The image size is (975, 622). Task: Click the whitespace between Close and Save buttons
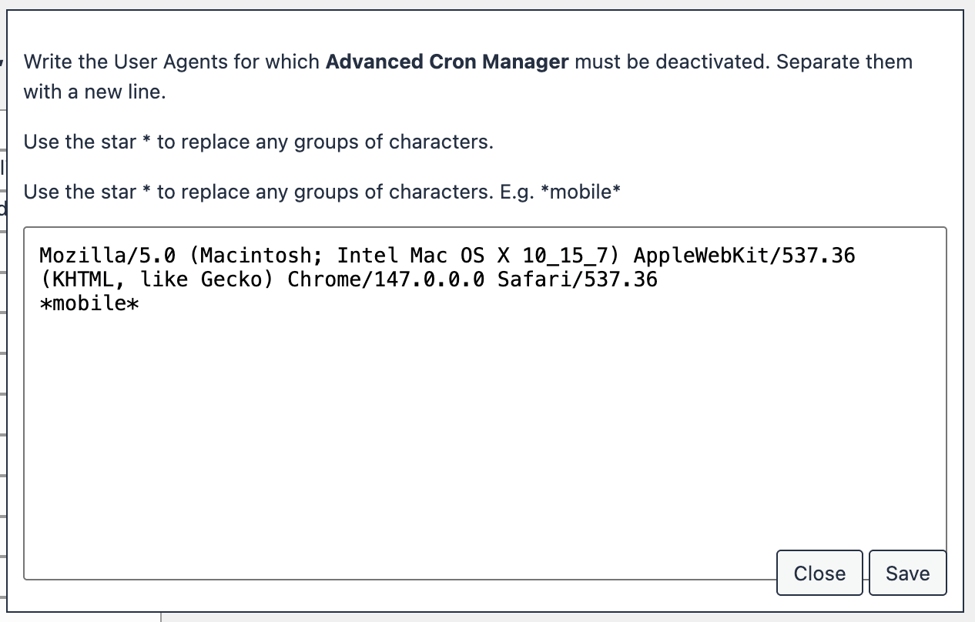point(866,573)
